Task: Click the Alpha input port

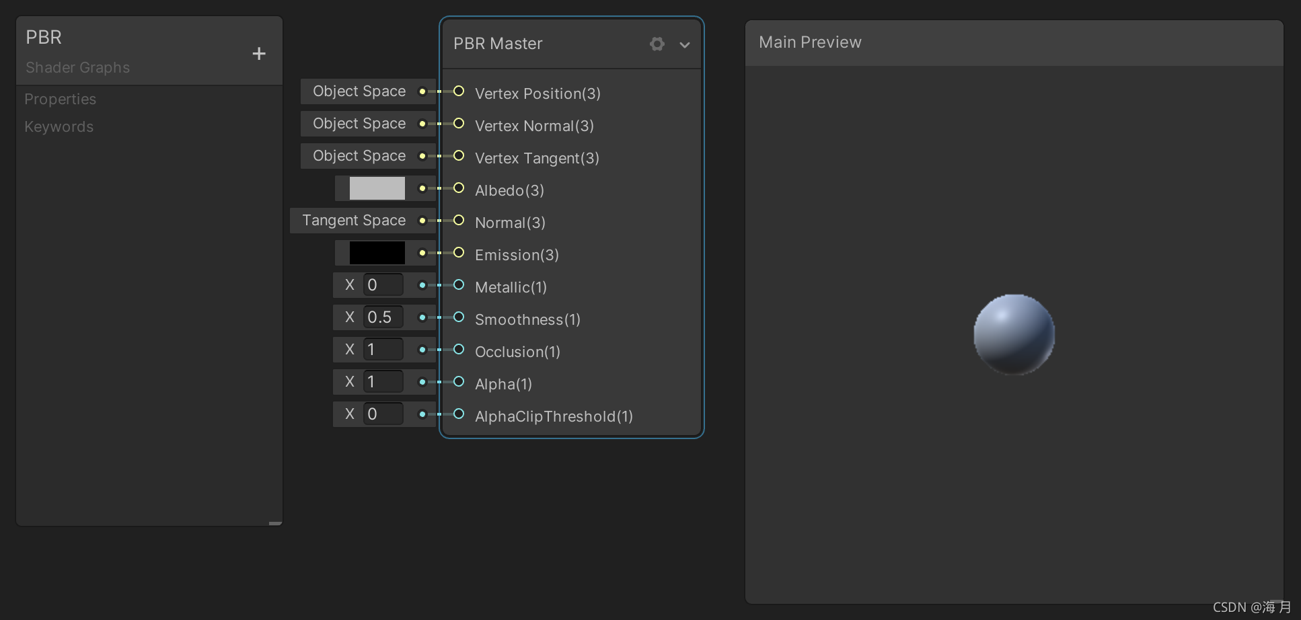Action: point(459,381)
